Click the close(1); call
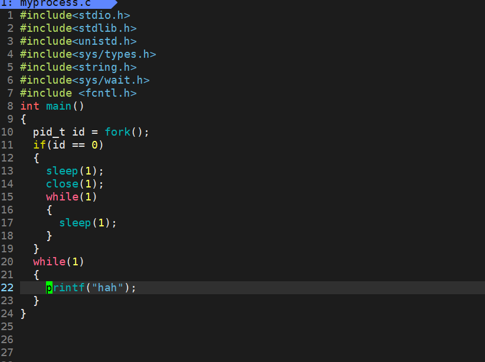This screenshot has width=485, height=362. click(75, 184)
